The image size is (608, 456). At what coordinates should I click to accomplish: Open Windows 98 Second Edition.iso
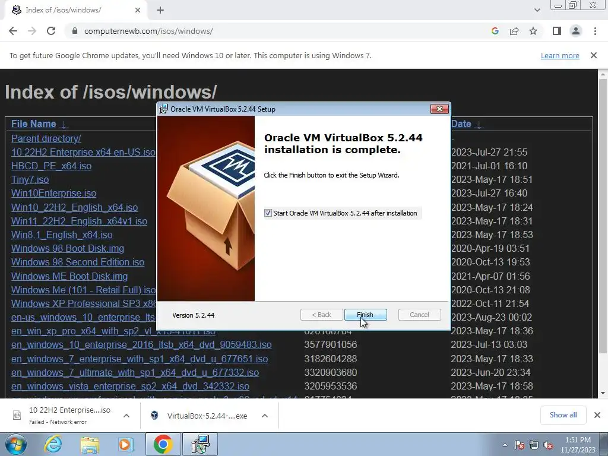78,262
